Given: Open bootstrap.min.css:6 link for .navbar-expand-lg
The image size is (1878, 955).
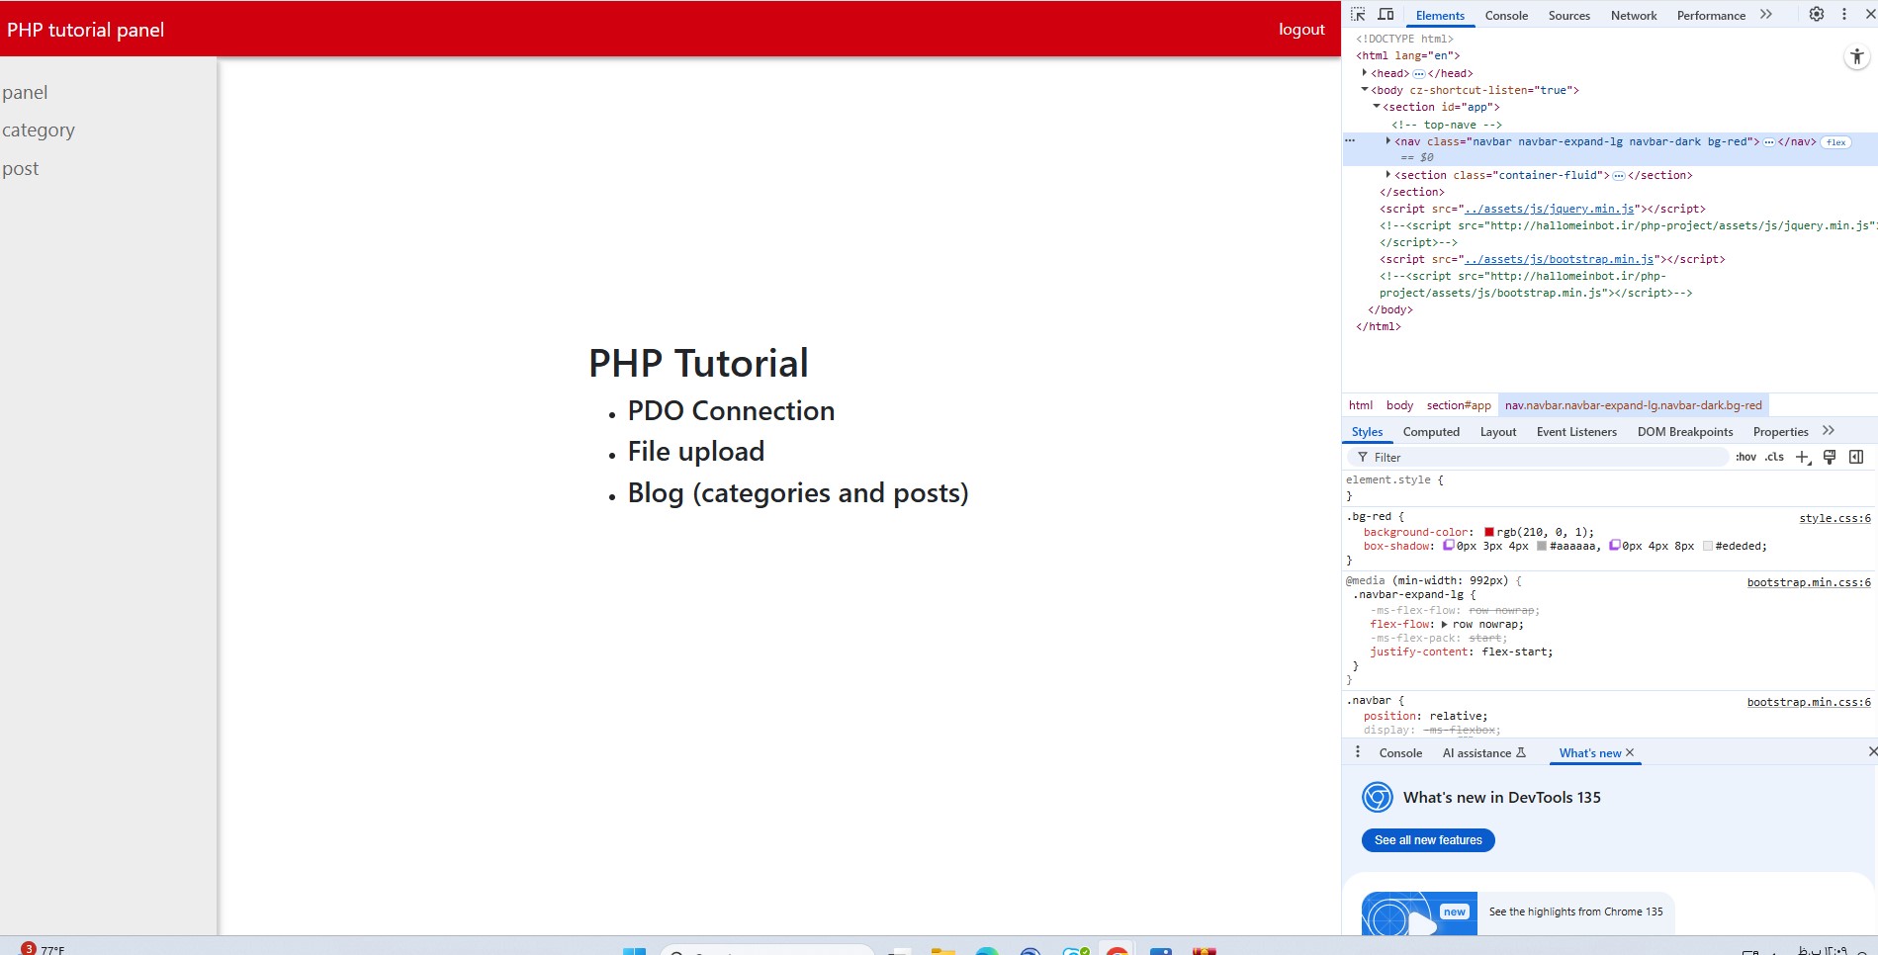Looking at the screenshot, I should (1809, 582).
